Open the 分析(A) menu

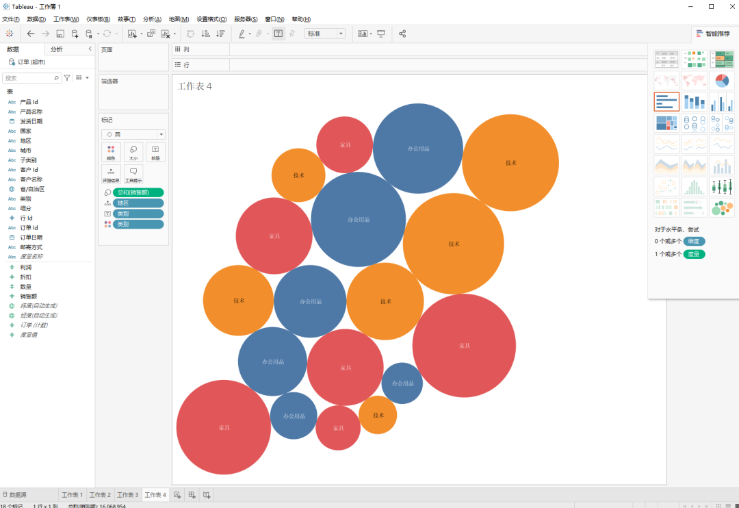click(152, 19)
